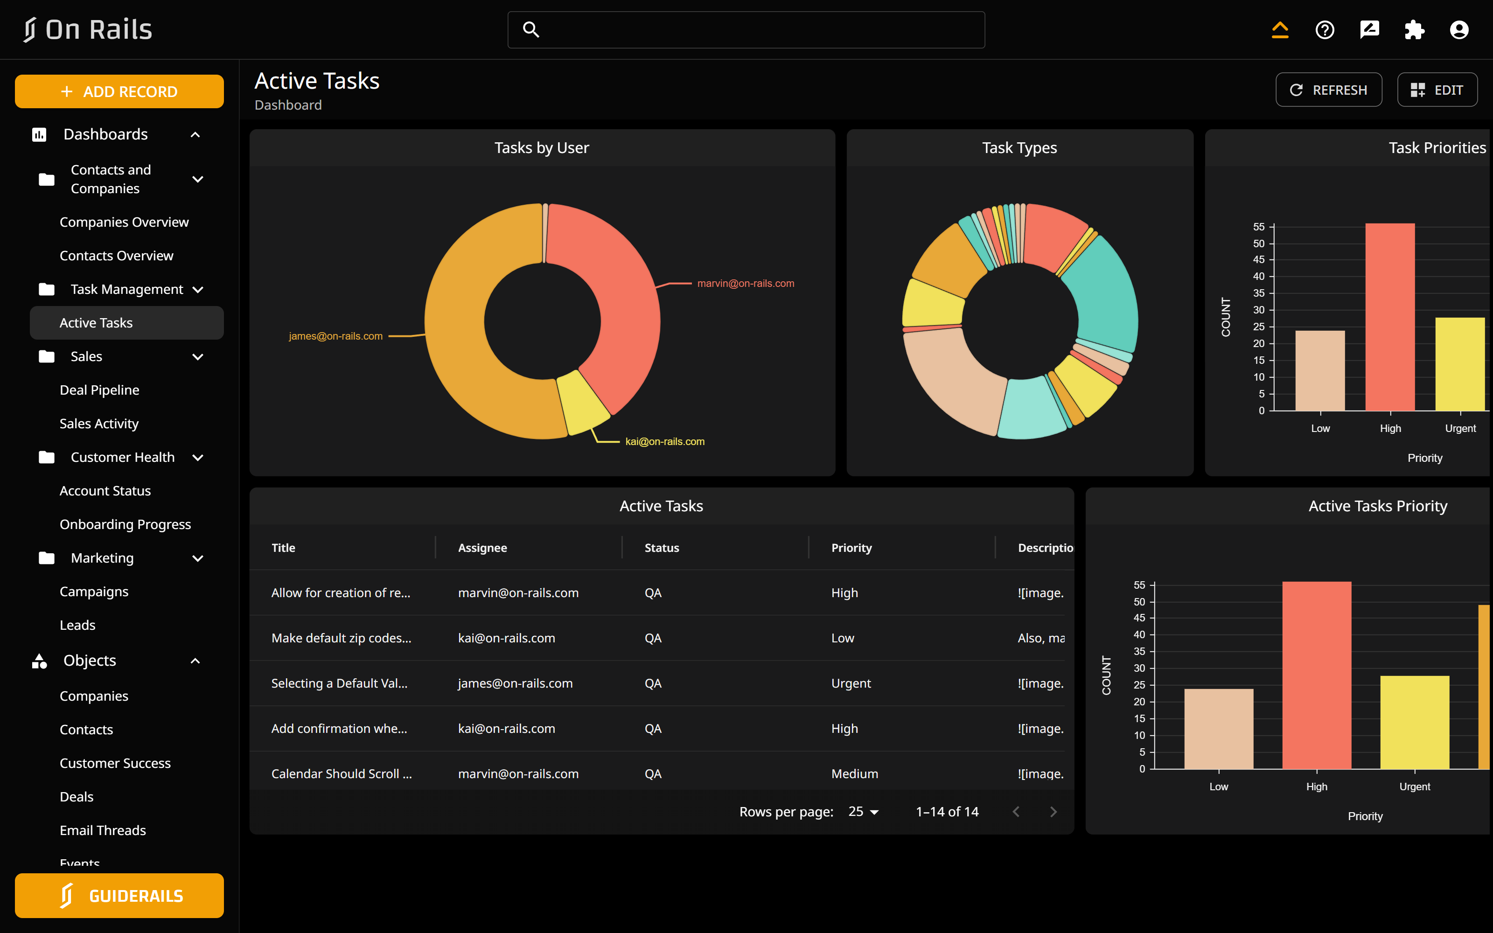Open the help question mark icon
The width and height of the screenshot is (1493, 933).
coord(1325,29)
